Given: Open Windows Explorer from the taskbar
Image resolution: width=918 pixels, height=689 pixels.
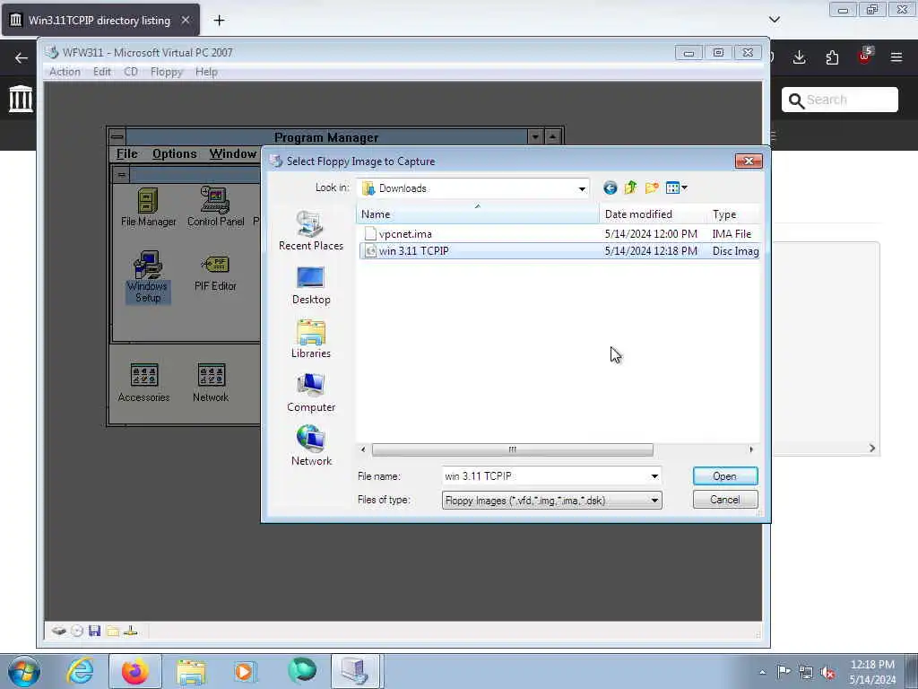Looking at the screenshot, I should [x=191, y=671].
